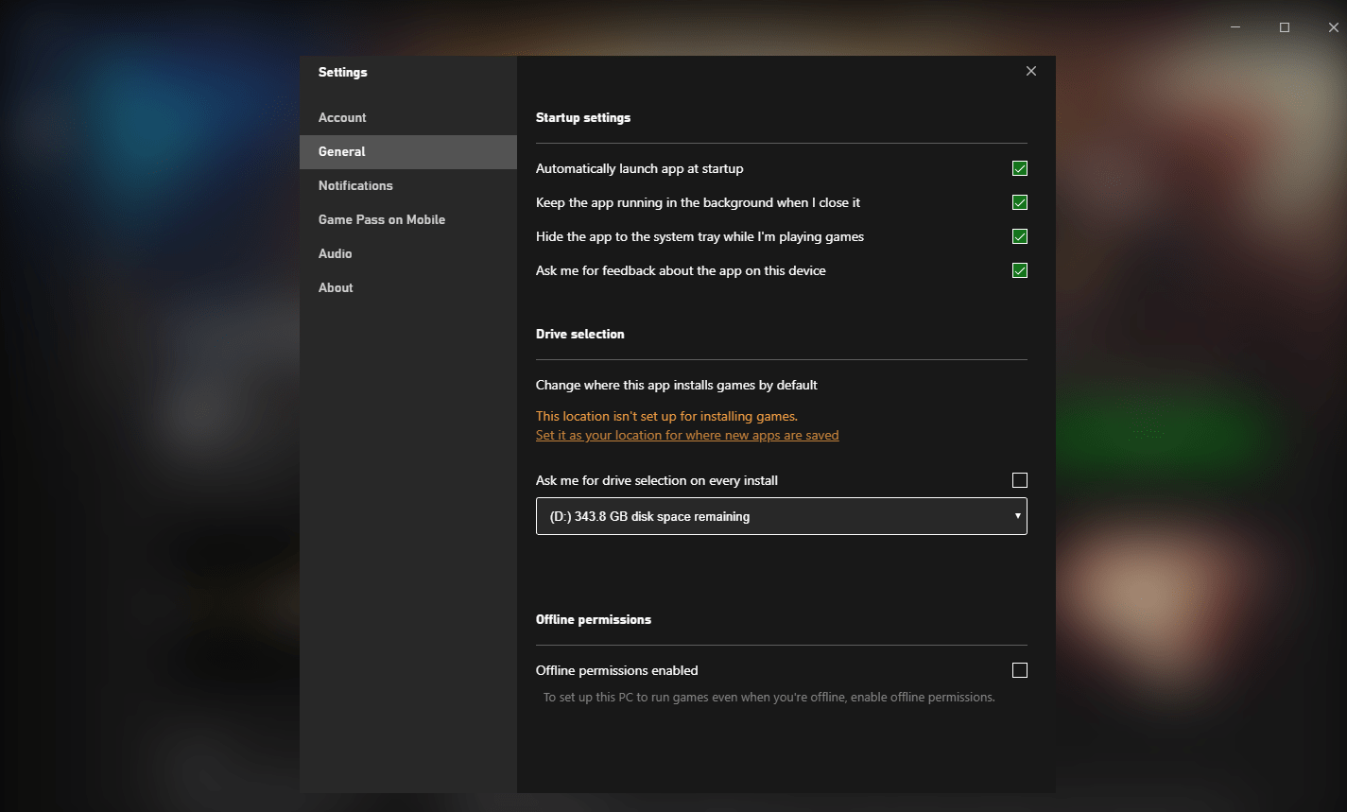Go to Notifications settings
1347x812 pixels.
pos(355,185)
